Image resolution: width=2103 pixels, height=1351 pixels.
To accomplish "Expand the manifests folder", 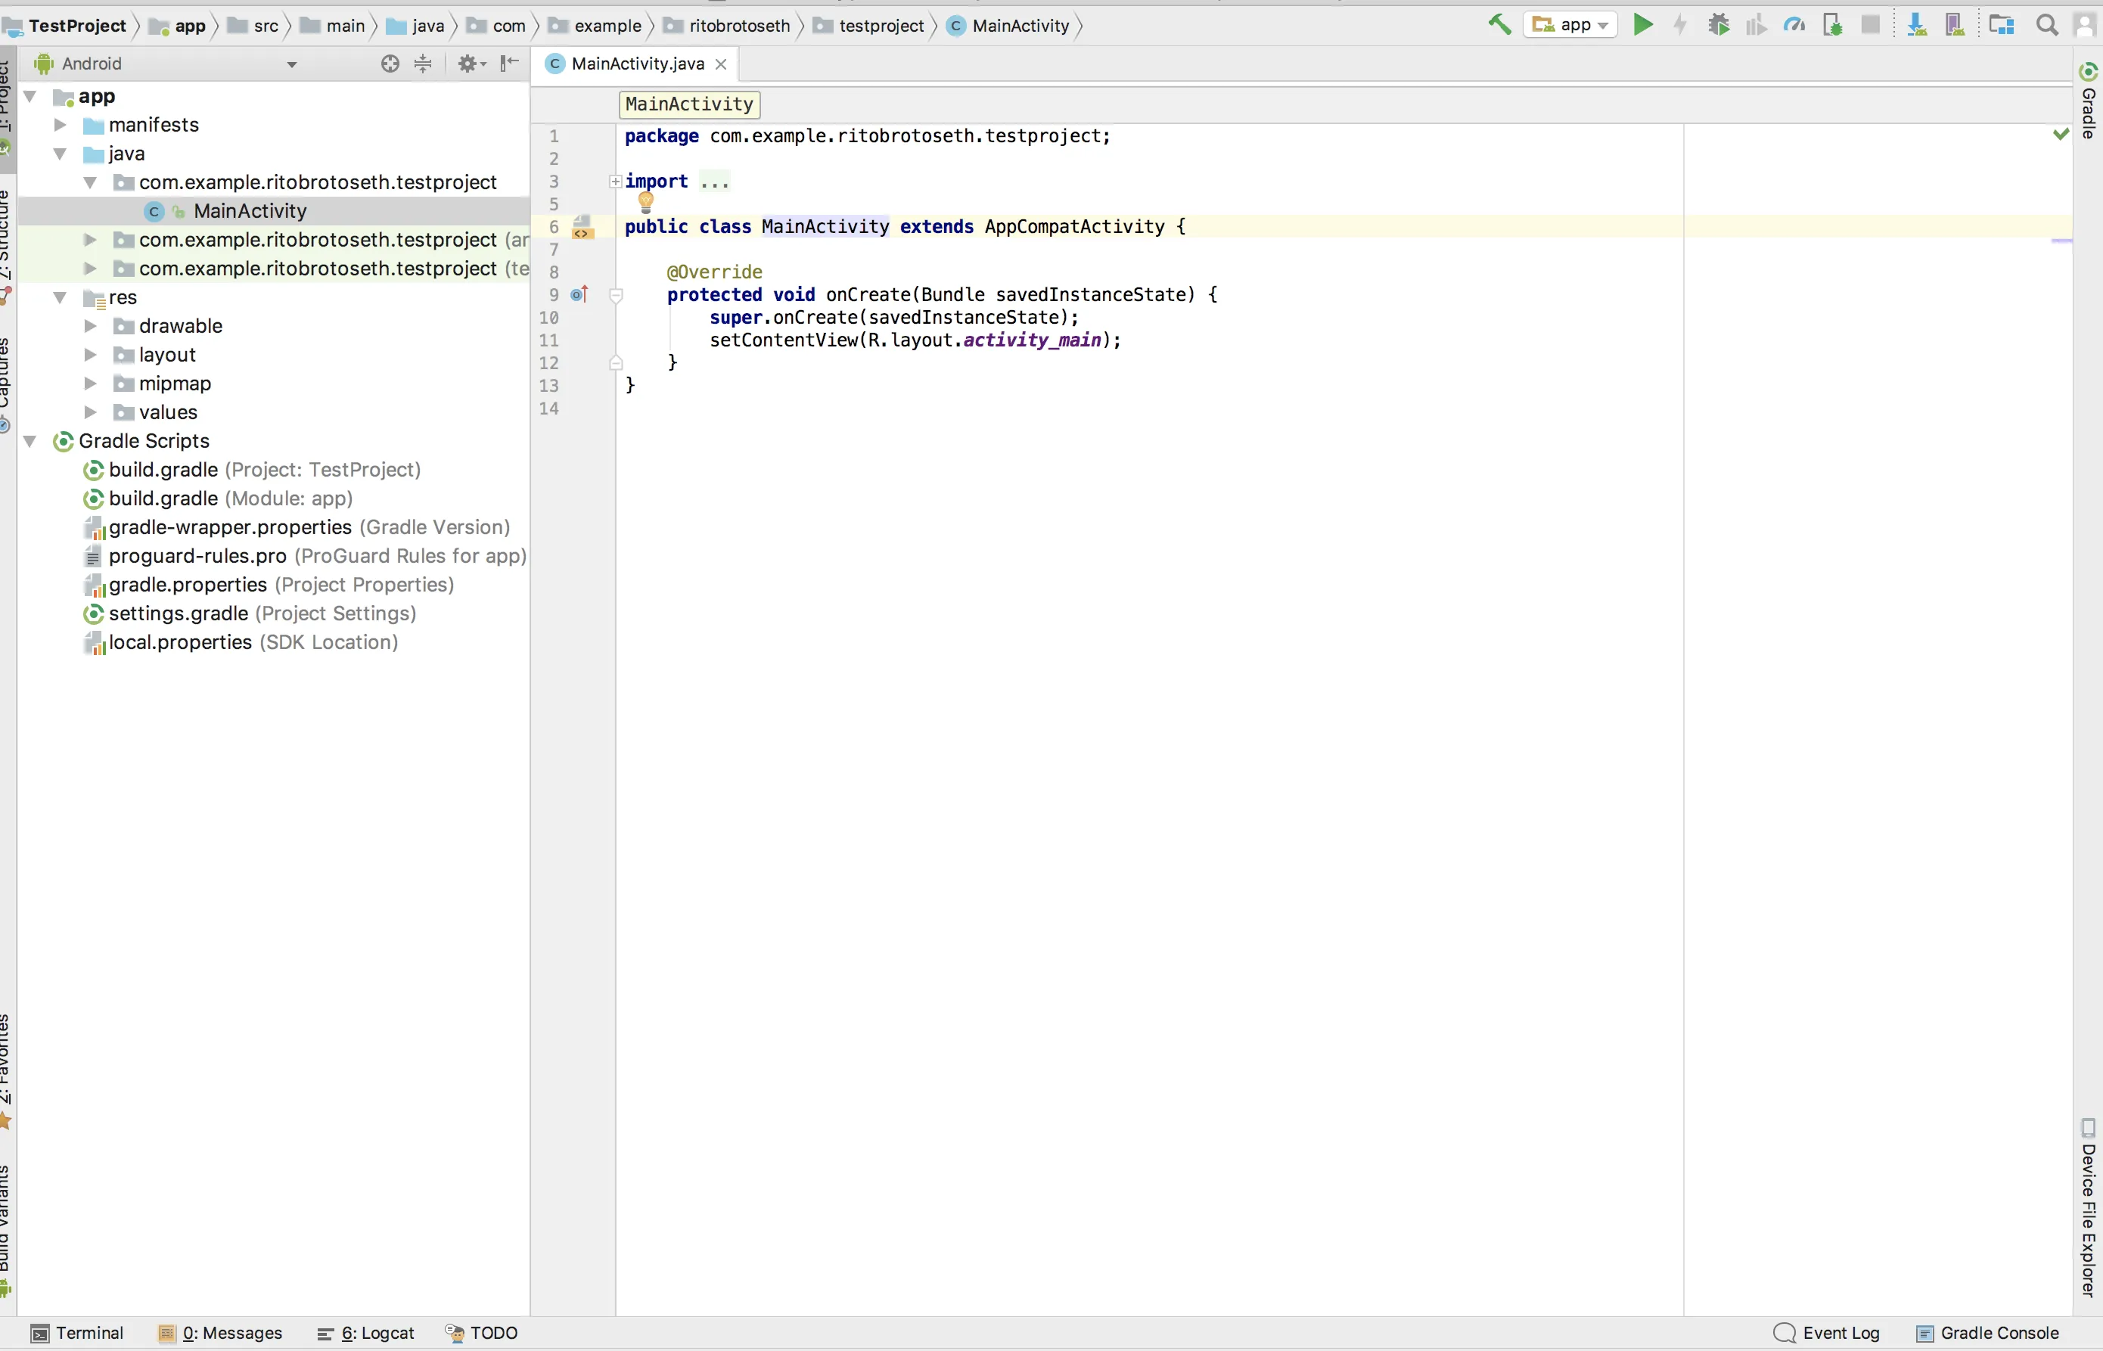I will point(60,125).
